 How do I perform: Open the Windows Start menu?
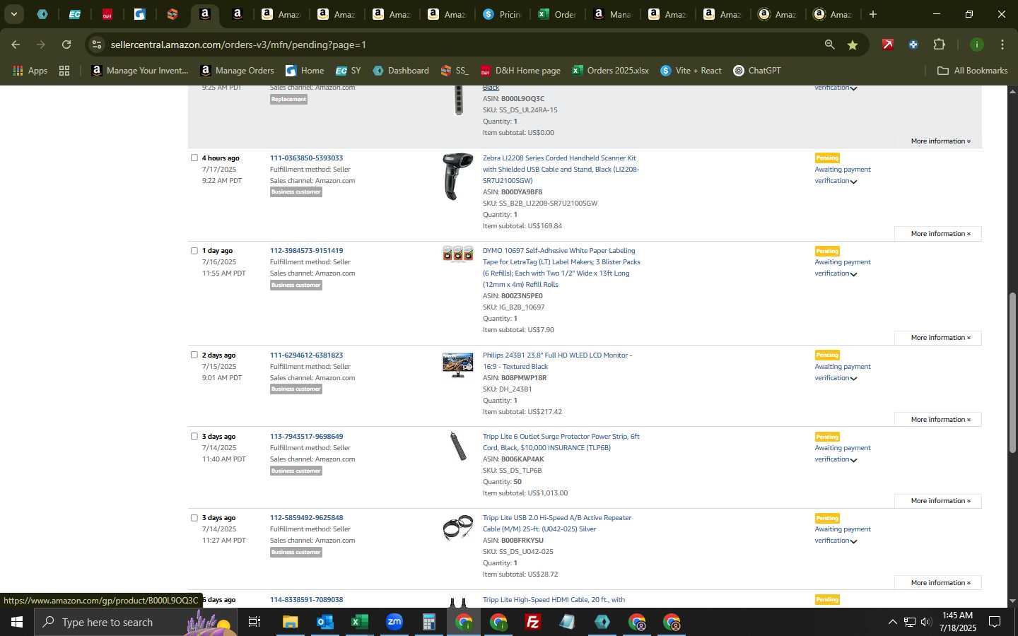17,622
